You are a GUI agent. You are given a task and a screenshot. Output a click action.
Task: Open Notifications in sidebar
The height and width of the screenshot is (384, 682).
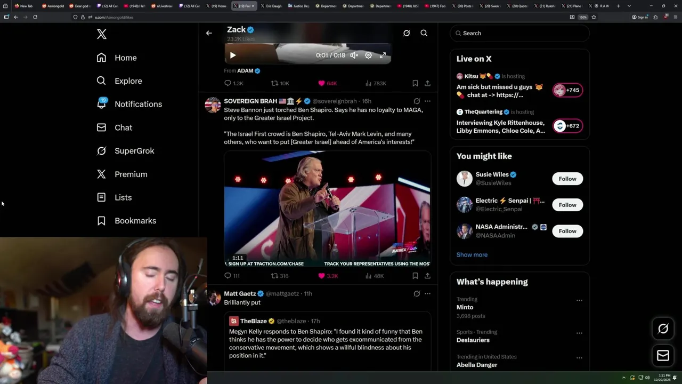tap(129, 104)
